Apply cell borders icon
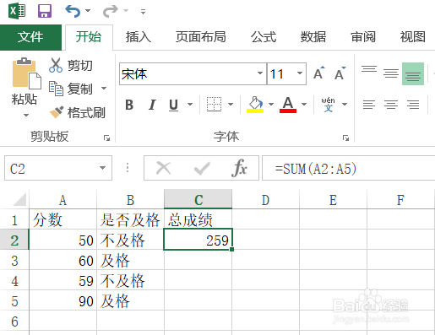Viewport: 435px width, 335px height. [214, 105]
